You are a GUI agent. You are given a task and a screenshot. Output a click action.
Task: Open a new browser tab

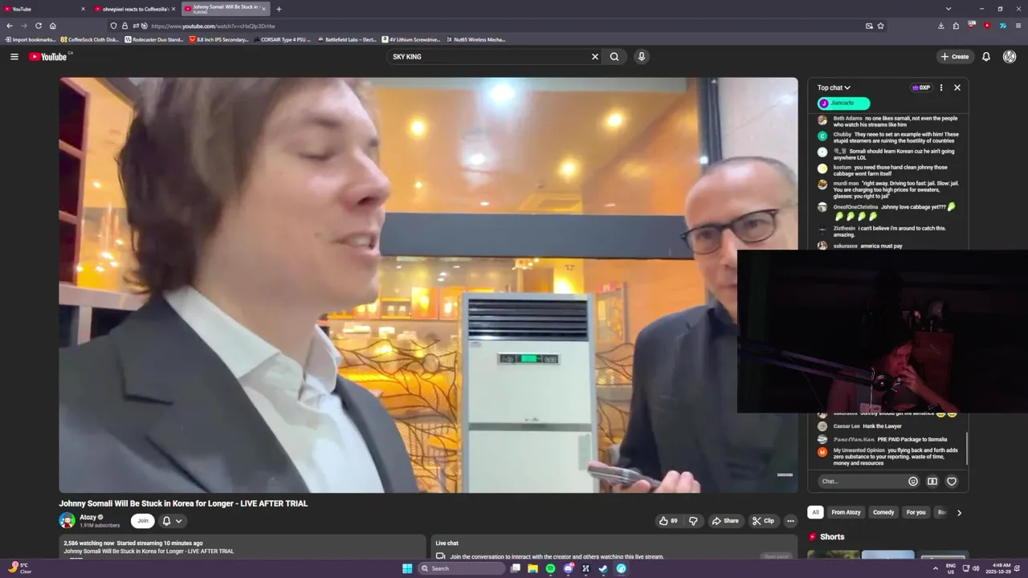pyautogui.click(x=279, y=9)
